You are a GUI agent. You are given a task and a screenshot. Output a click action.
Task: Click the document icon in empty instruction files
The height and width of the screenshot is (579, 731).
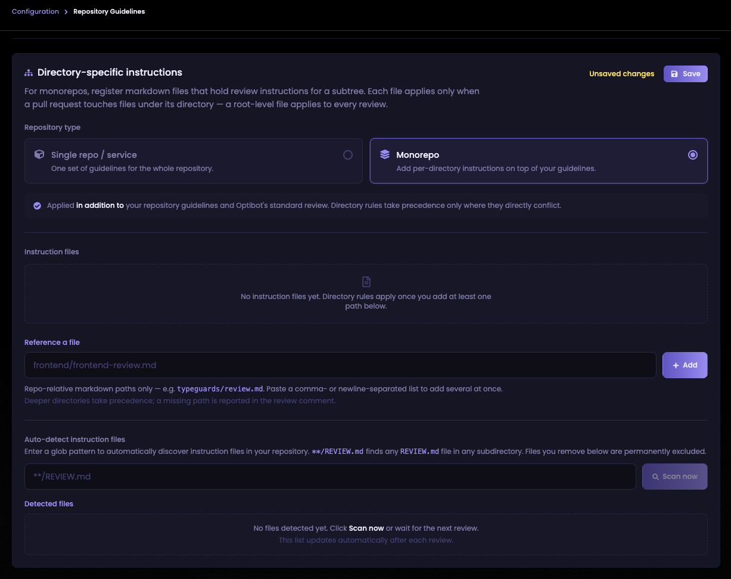[x=366, y=282]
